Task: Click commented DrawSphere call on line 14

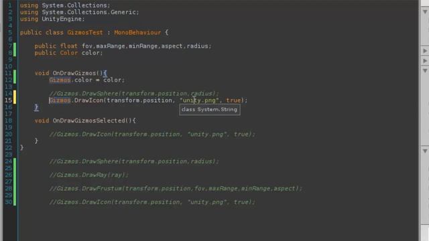Action: (x=134, y=94)
